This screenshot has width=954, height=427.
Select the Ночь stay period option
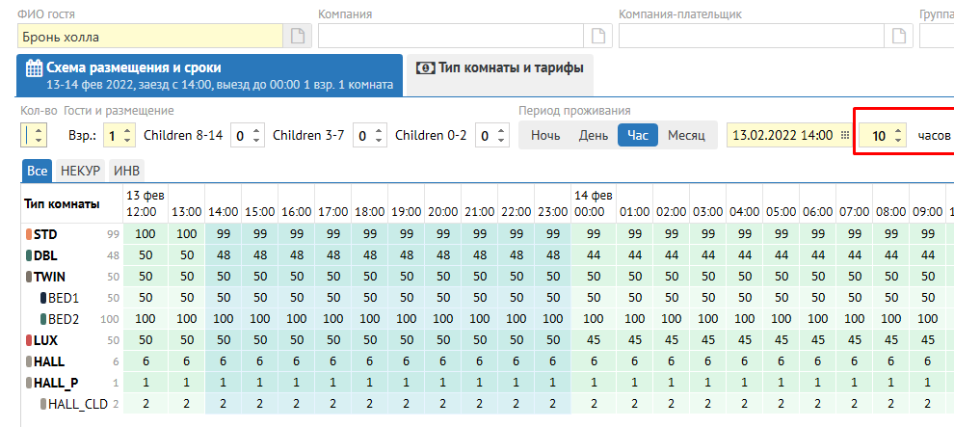coord(545,136)
